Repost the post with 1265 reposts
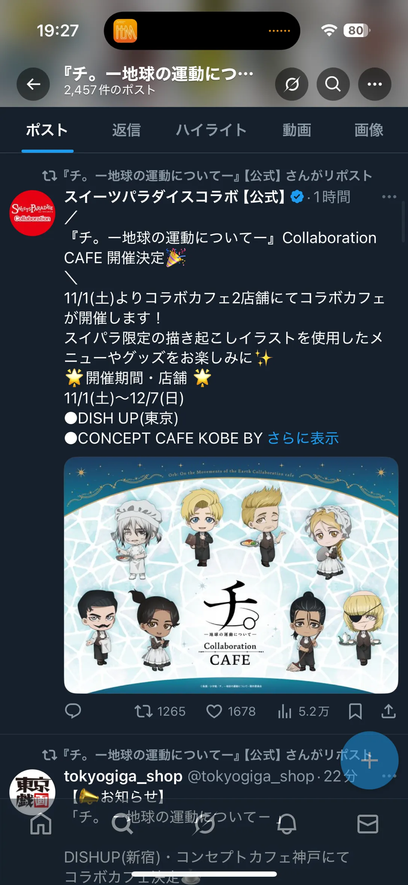This screenshot has height=885, width=408. pyautogui.click(x=160, y=711)
